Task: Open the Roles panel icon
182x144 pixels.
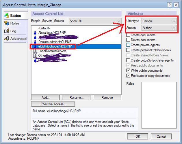Action: click(x=6, y=23)
